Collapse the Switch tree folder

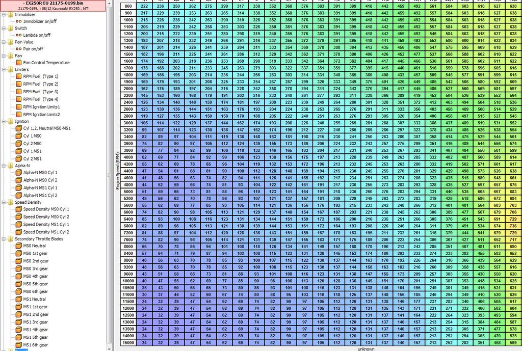point(4,29)
